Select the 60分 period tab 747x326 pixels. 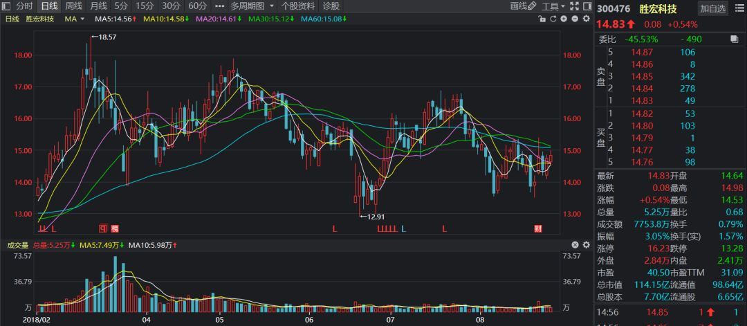(198, 6)
